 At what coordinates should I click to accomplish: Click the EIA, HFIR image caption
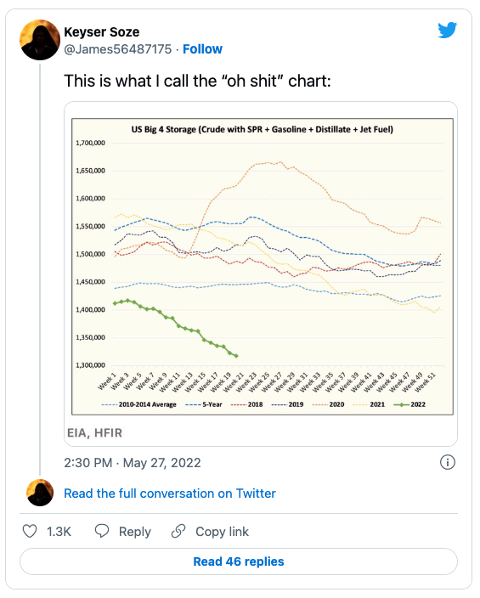click(94, 433)
